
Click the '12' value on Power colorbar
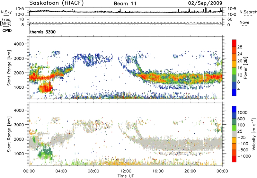(x=240, y=75)
